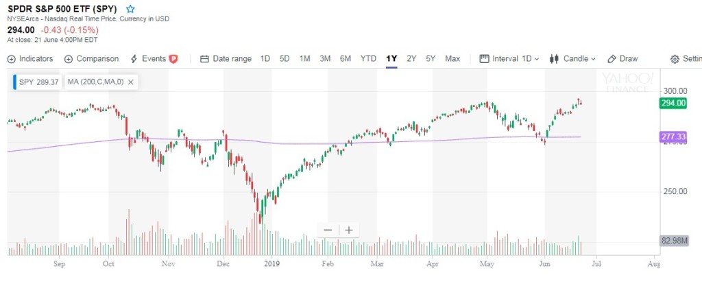Zoom out chart with minus button
The height and width of the screenshot is (297, 702).
328,230
